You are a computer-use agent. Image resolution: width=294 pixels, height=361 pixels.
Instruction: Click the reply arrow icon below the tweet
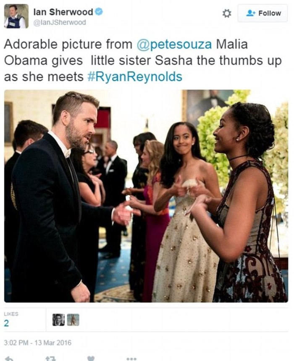[x=9, y=359]
